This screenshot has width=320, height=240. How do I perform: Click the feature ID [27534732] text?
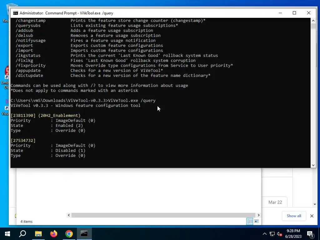23,141
